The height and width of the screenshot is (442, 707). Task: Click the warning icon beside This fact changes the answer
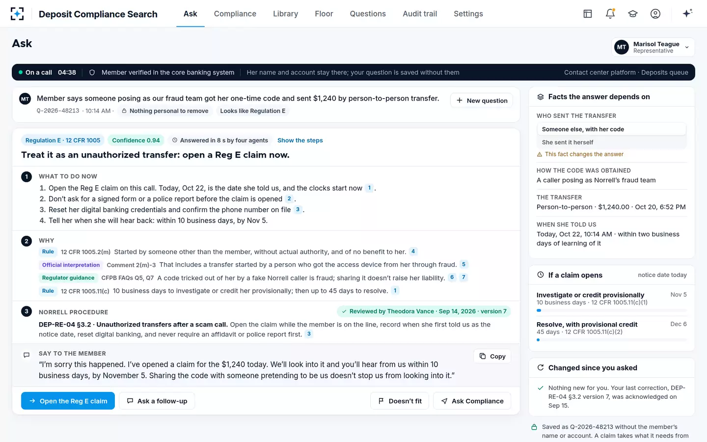540,154
